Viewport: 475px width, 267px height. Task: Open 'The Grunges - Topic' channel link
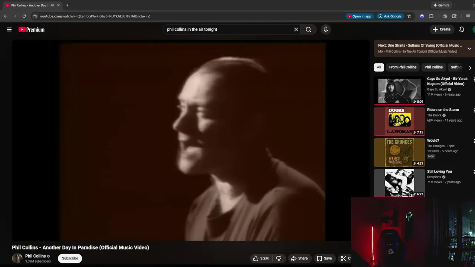coord(440,146)
